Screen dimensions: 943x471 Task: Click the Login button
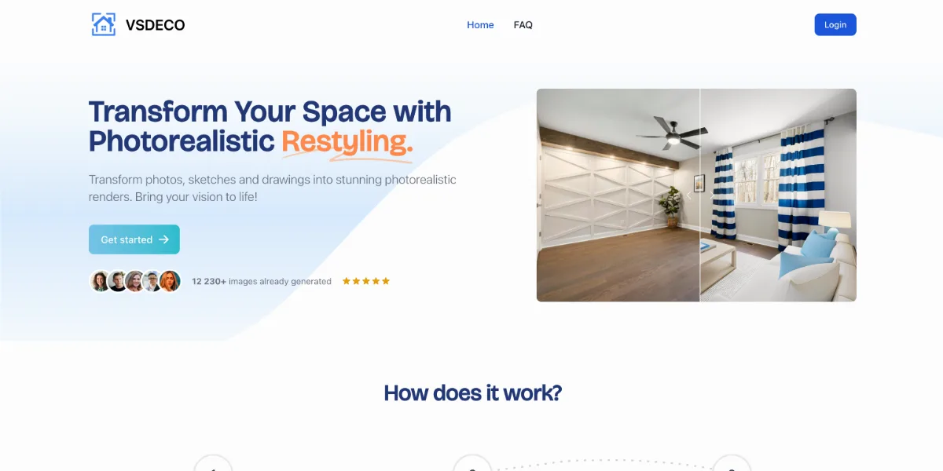[835, 24]
